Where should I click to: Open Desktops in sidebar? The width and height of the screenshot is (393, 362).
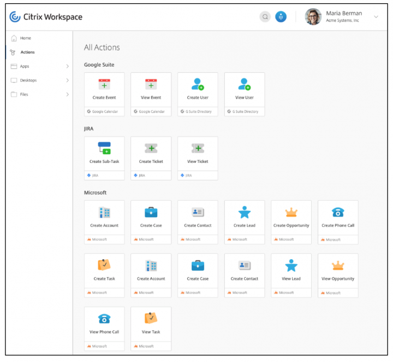pyautogui.click(x=28, y=80)
